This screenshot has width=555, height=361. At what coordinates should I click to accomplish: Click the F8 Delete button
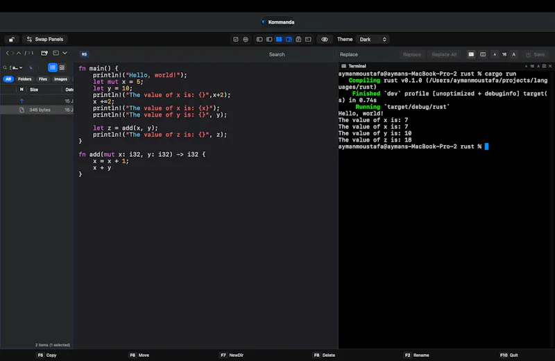point(324,355)
